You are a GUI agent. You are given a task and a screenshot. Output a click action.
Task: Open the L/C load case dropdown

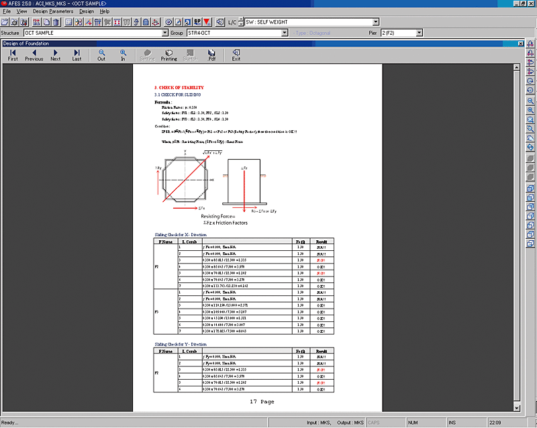coord(376,22)
